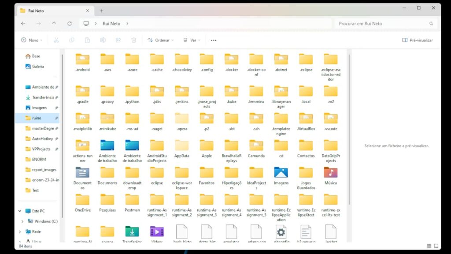Switch to large icons view icon
This screenshot has width=451, height=254.
[x=436, y=246]
